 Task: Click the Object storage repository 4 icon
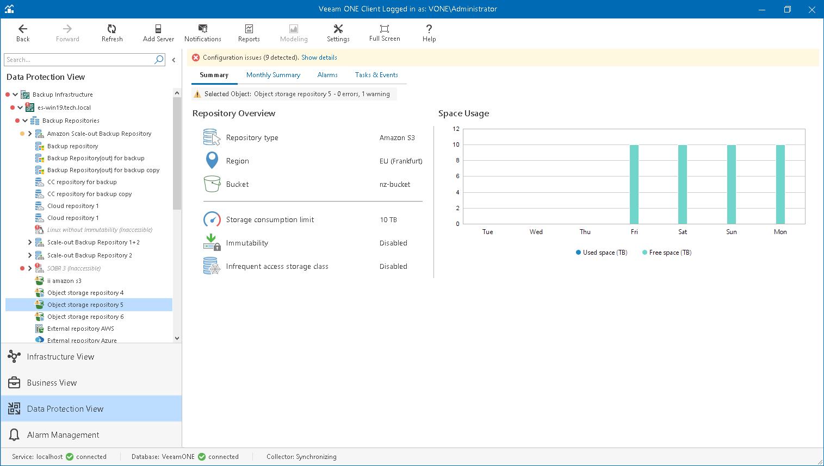40,293
